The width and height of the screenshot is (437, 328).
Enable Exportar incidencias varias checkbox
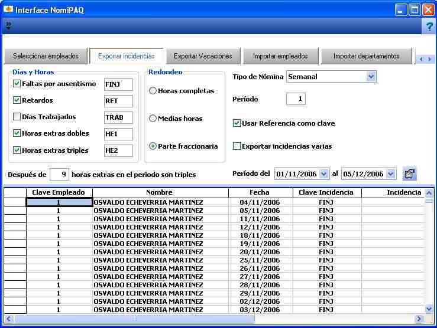pyautogui.click(x=237, y=146)
